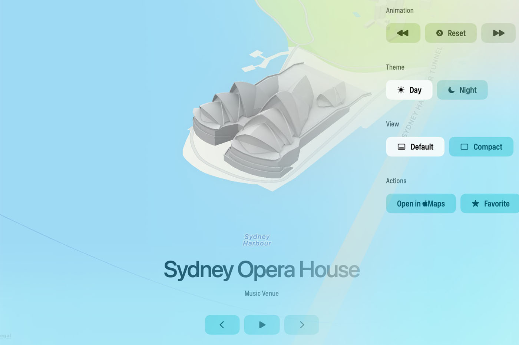Open the Legal link
The height and width of the screenshot is (345, 519).
tap(6, 336)
